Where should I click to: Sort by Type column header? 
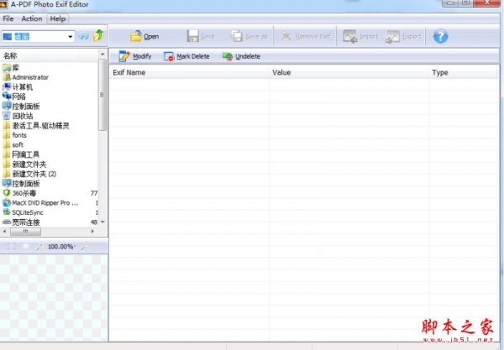click(x=463, y=72)
